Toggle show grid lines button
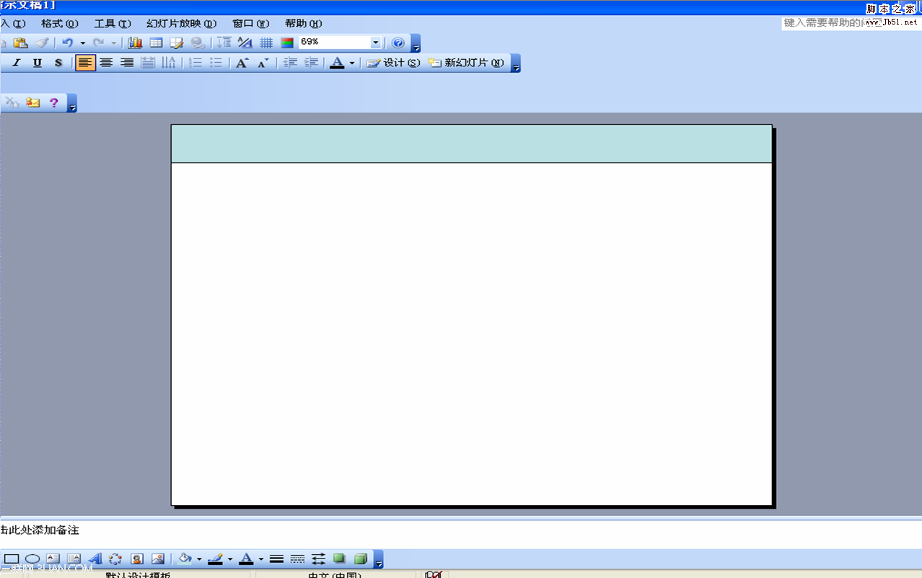Screen dimensions: 922x578 (x=266, y=43)
